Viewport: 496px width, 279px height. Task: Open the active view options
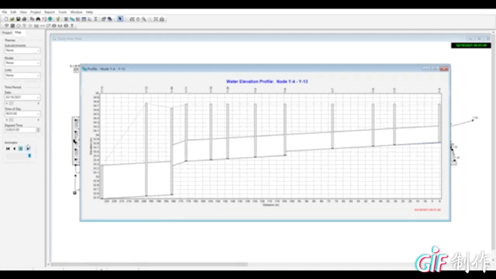[104, 19]
